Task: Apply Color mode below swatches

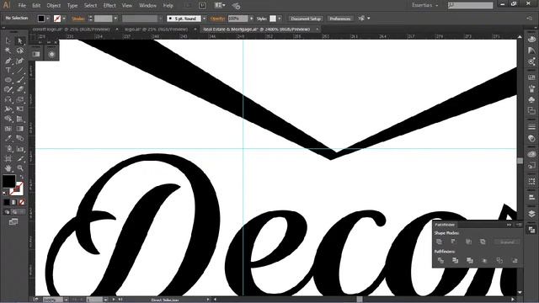Action: (x=7, y=202)
